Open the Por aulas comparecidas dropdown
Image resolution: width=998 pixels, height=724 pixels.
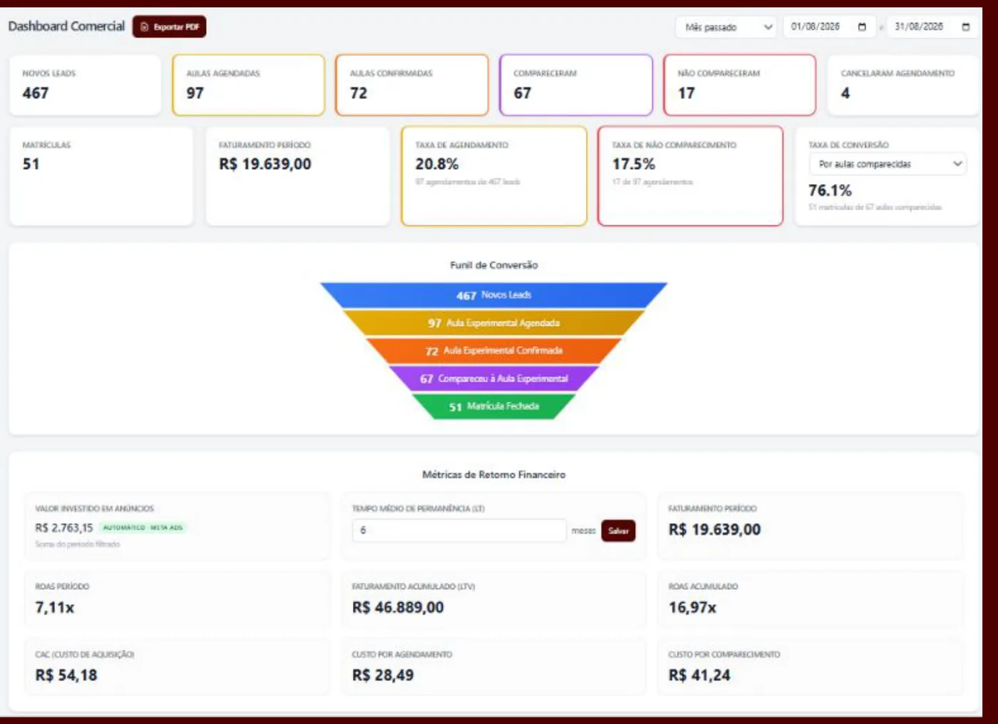click(888, 164)
